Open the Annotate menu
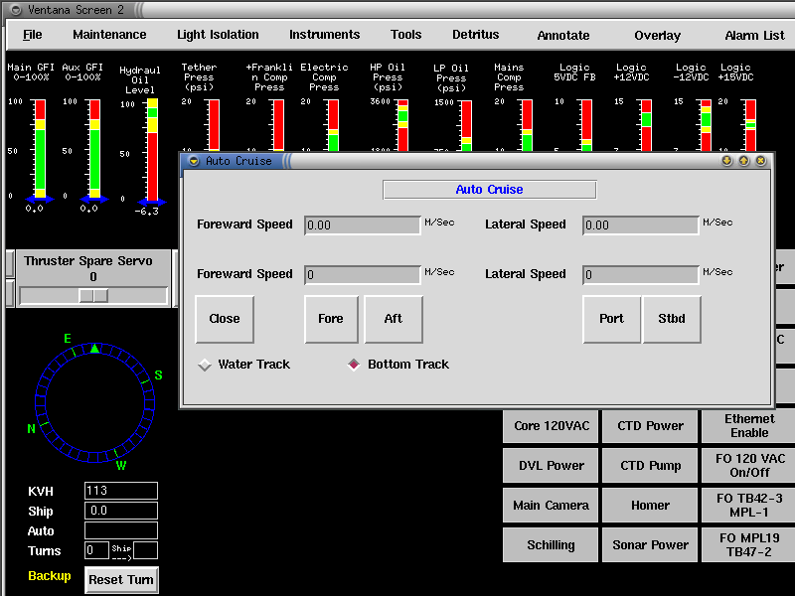Image resolution: width=795 pixels, height=596 pixels. [x=563, y=36]
